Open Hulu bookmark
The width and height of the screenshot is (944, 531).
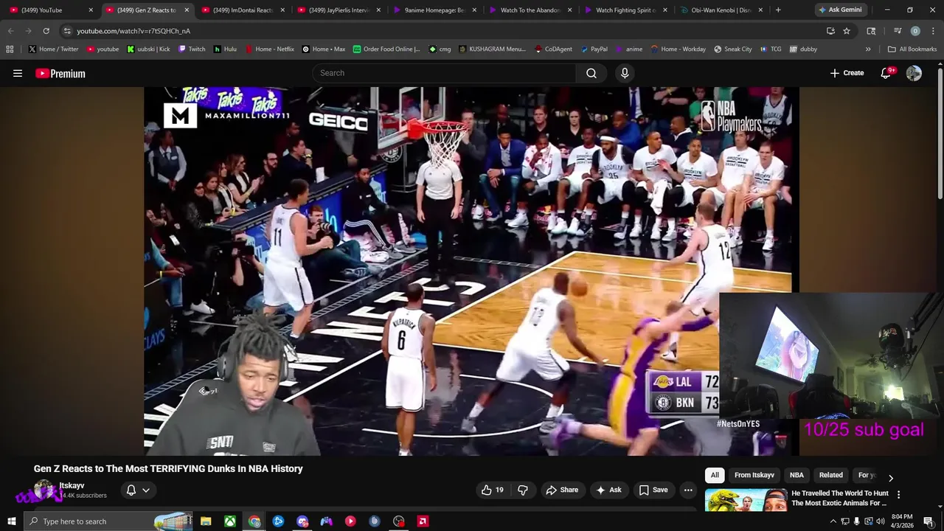click(226, 49)
